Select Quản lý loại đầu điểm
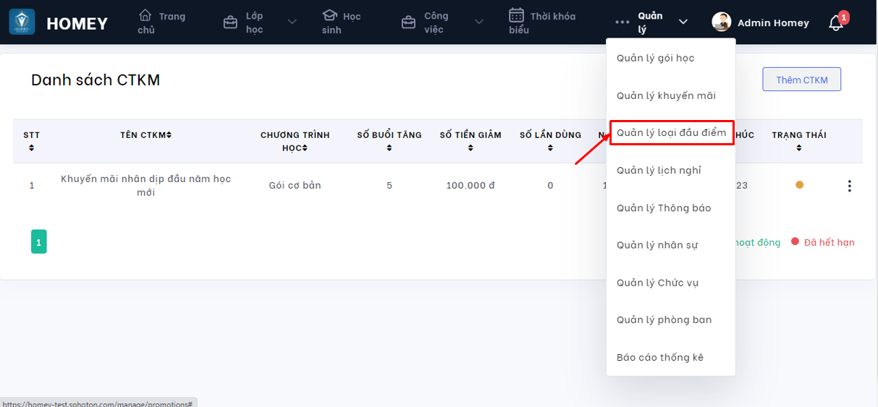 (671, 133)
